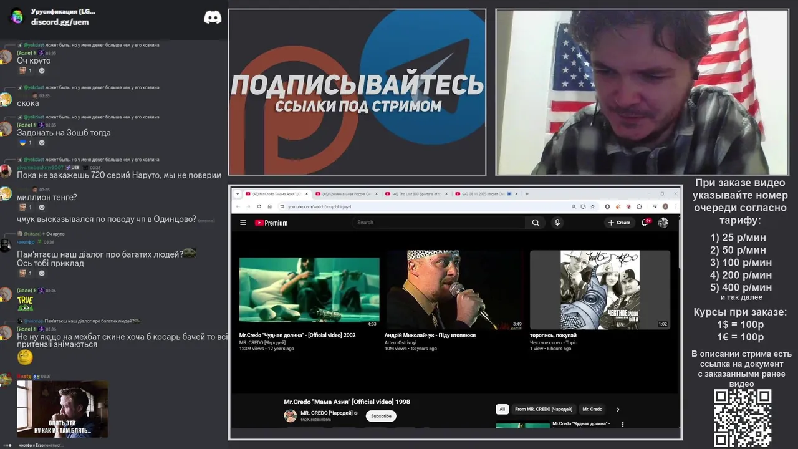Click the YouTube search input field
Screen dimensions: 798x449
[x=440, y=223]
